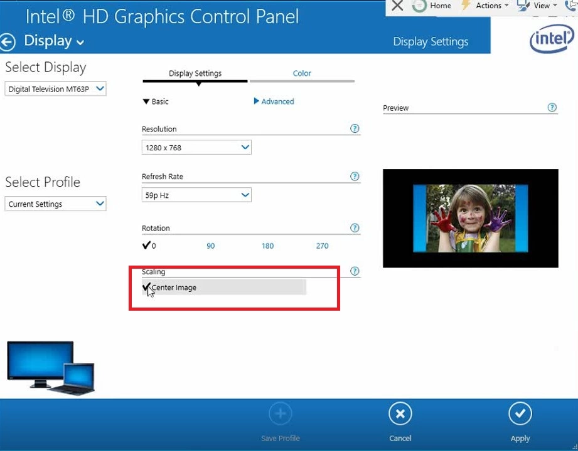The image size is (578, 451).
Task: Switch to the Color tab
Action: 302,73
